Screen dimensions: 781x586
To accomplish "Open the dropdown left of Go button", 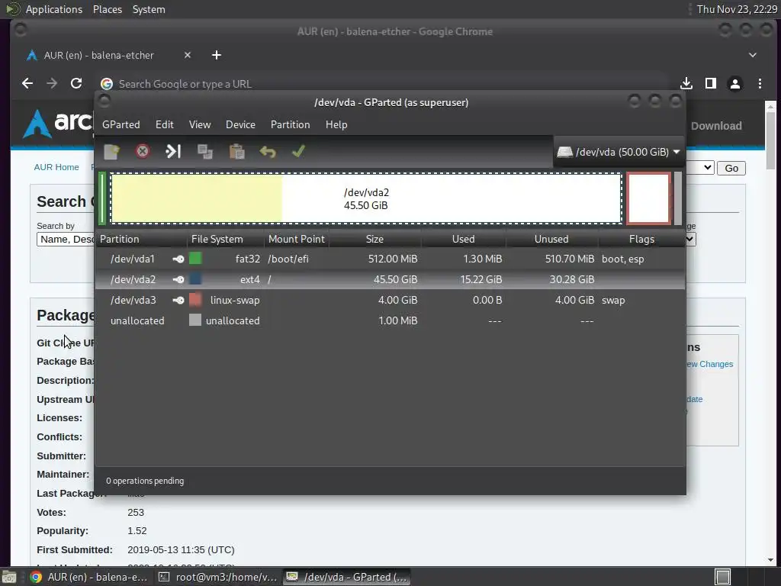I will coord(700,167).
